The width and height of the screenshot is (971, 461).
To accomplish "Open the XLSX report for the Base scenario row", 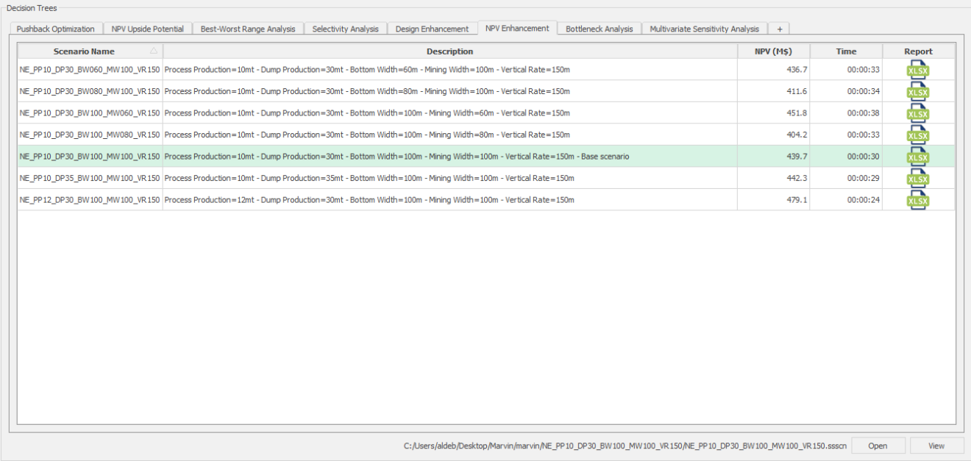I will pos(919,157).
